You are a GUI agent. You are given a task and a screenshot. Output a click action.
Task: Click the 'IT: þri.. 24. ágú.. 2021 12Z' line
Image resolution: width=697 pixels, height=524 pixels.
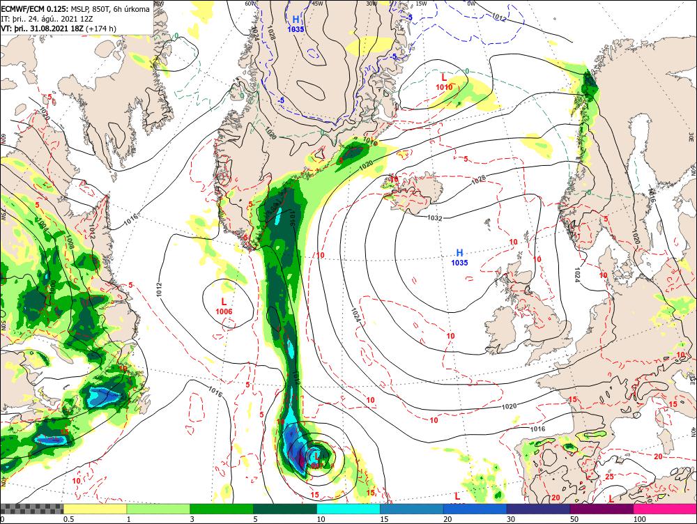coord(47,19)
